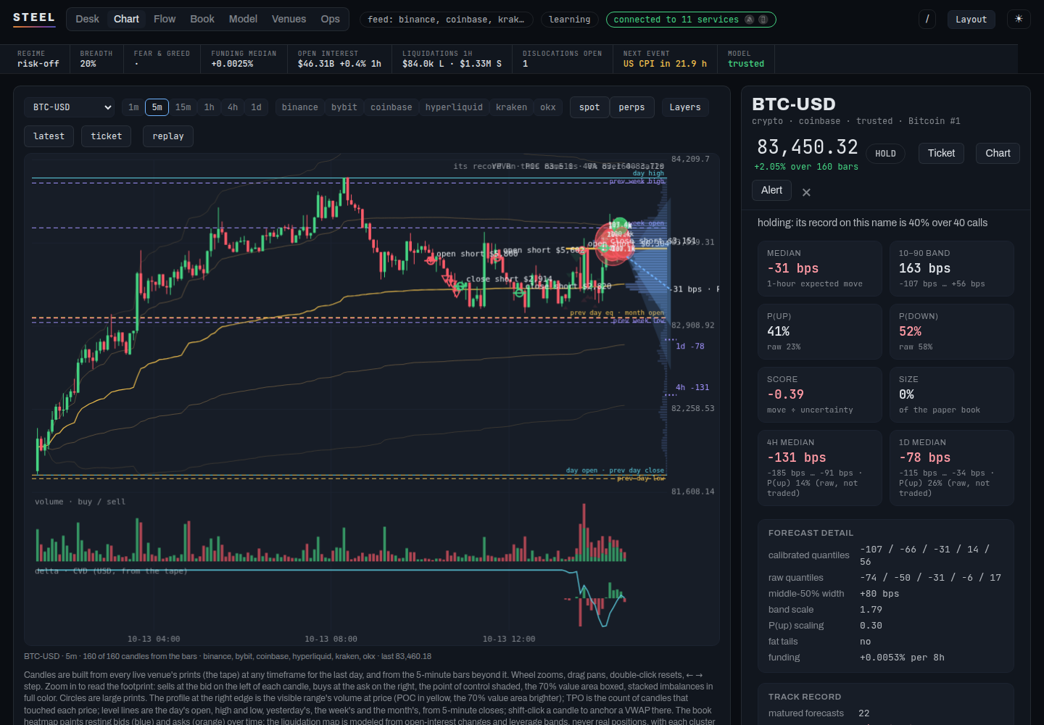Select the 1d timeframe

click(257, 107)
